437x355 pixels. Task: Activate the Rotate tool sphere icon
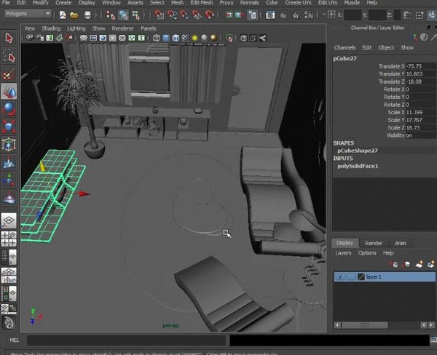pos(9,109)
